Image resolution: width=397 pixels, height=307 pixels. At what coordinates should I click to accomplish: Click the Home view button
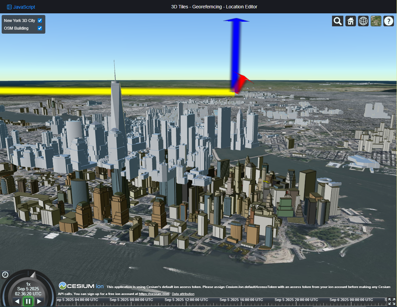pos(350,21)
